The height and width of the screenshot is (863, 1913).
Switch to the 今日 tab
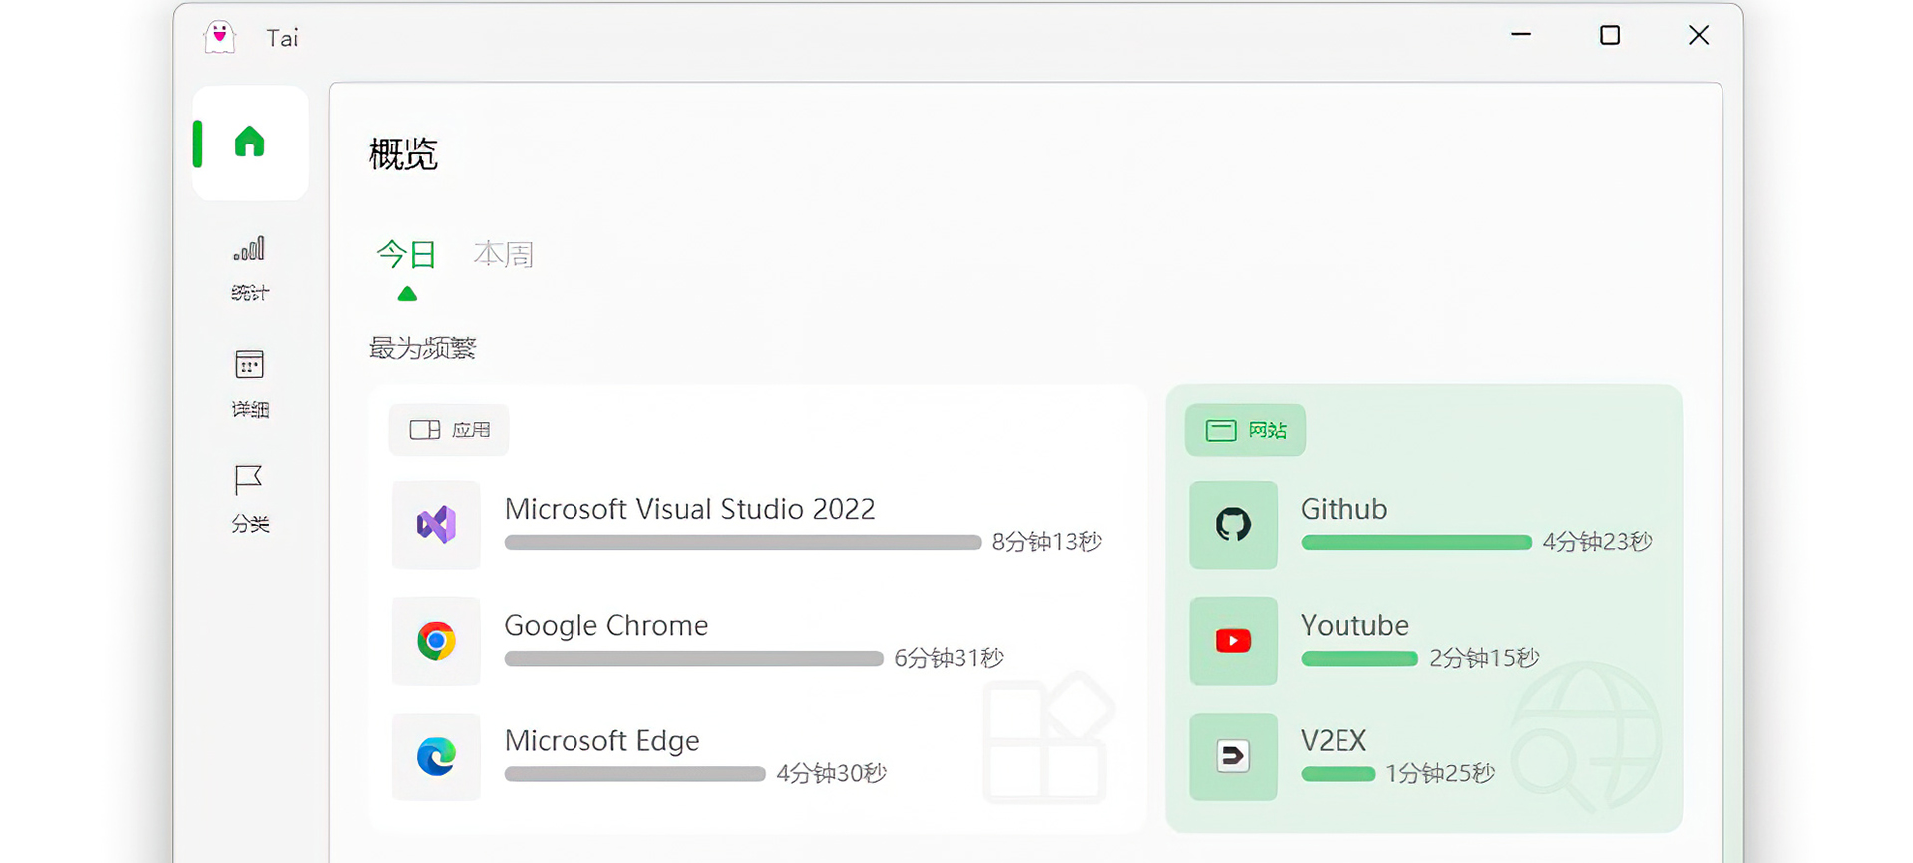[x=407, y=255]
